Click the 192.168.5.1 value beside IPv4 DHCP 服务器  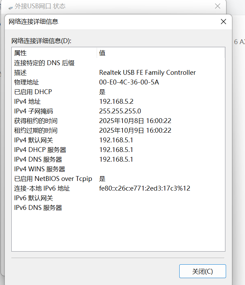tap(116, 150)
